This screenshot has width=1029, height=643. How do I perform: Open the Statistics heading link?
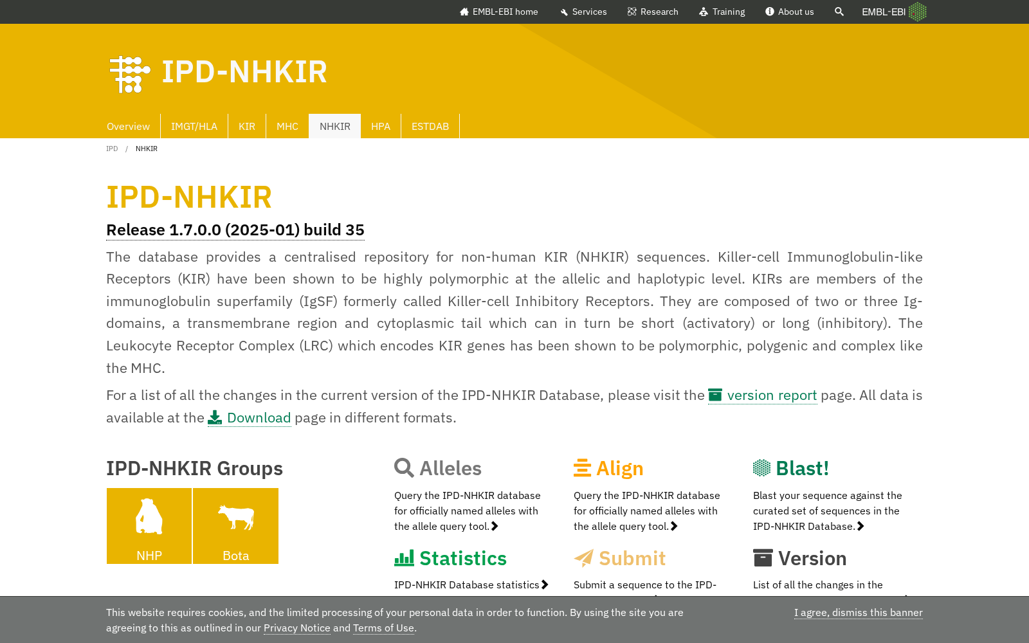click(451, 558)
